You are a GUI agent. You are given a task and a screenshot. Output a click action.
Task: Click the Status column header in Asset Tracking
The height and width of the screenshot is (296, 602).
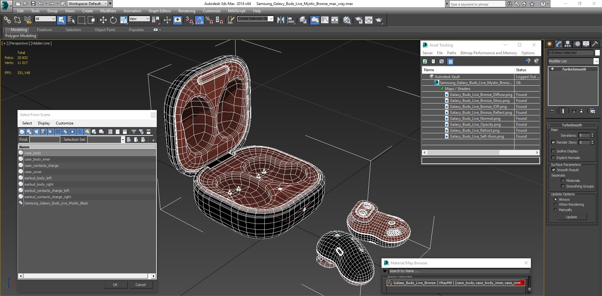coord(527,70)
